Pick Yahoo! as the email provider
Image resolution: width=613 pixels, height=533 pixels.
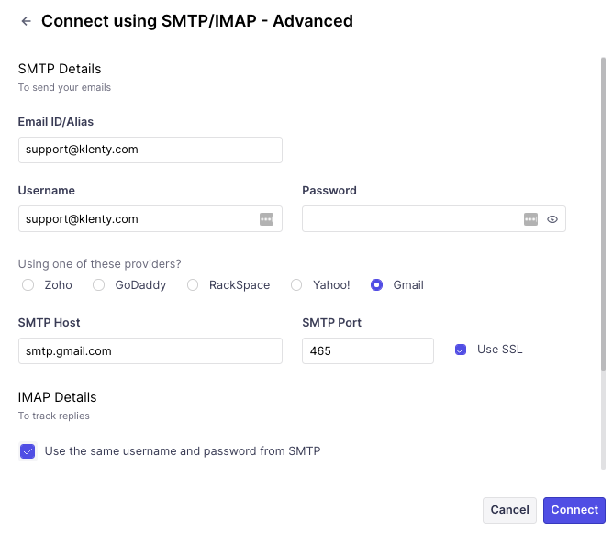296,285
